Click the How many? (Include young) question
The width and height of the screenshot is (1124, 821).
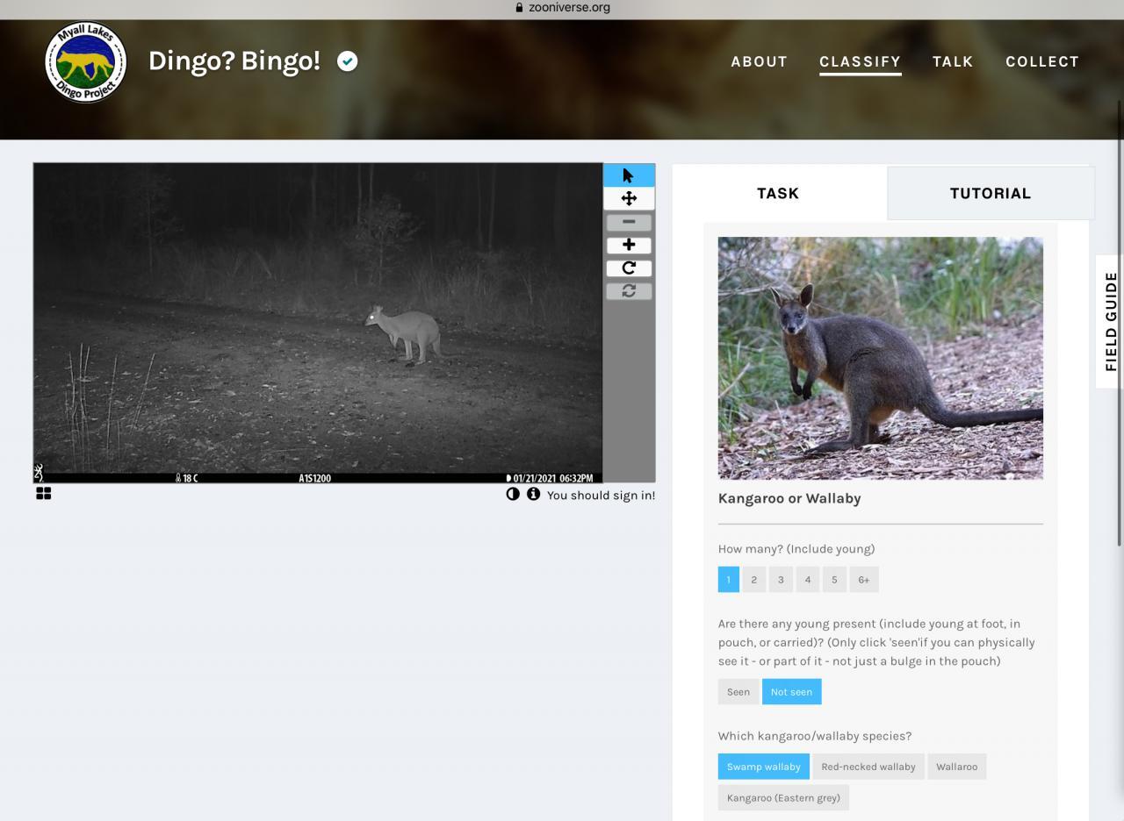click(x=796, y=549)
